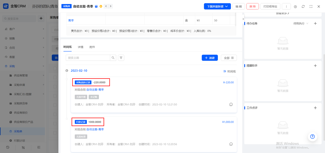Open the 全部 type selector
Screen dimensions: 325x153
[x=229, y=58]
